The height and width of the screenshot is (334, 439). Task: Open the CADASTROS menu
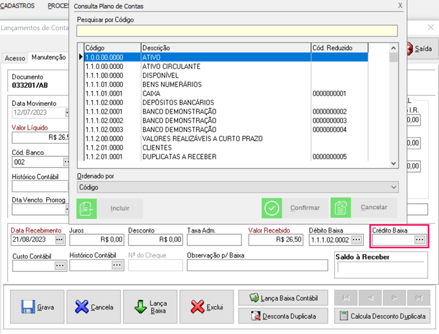(x=19, y=6)
